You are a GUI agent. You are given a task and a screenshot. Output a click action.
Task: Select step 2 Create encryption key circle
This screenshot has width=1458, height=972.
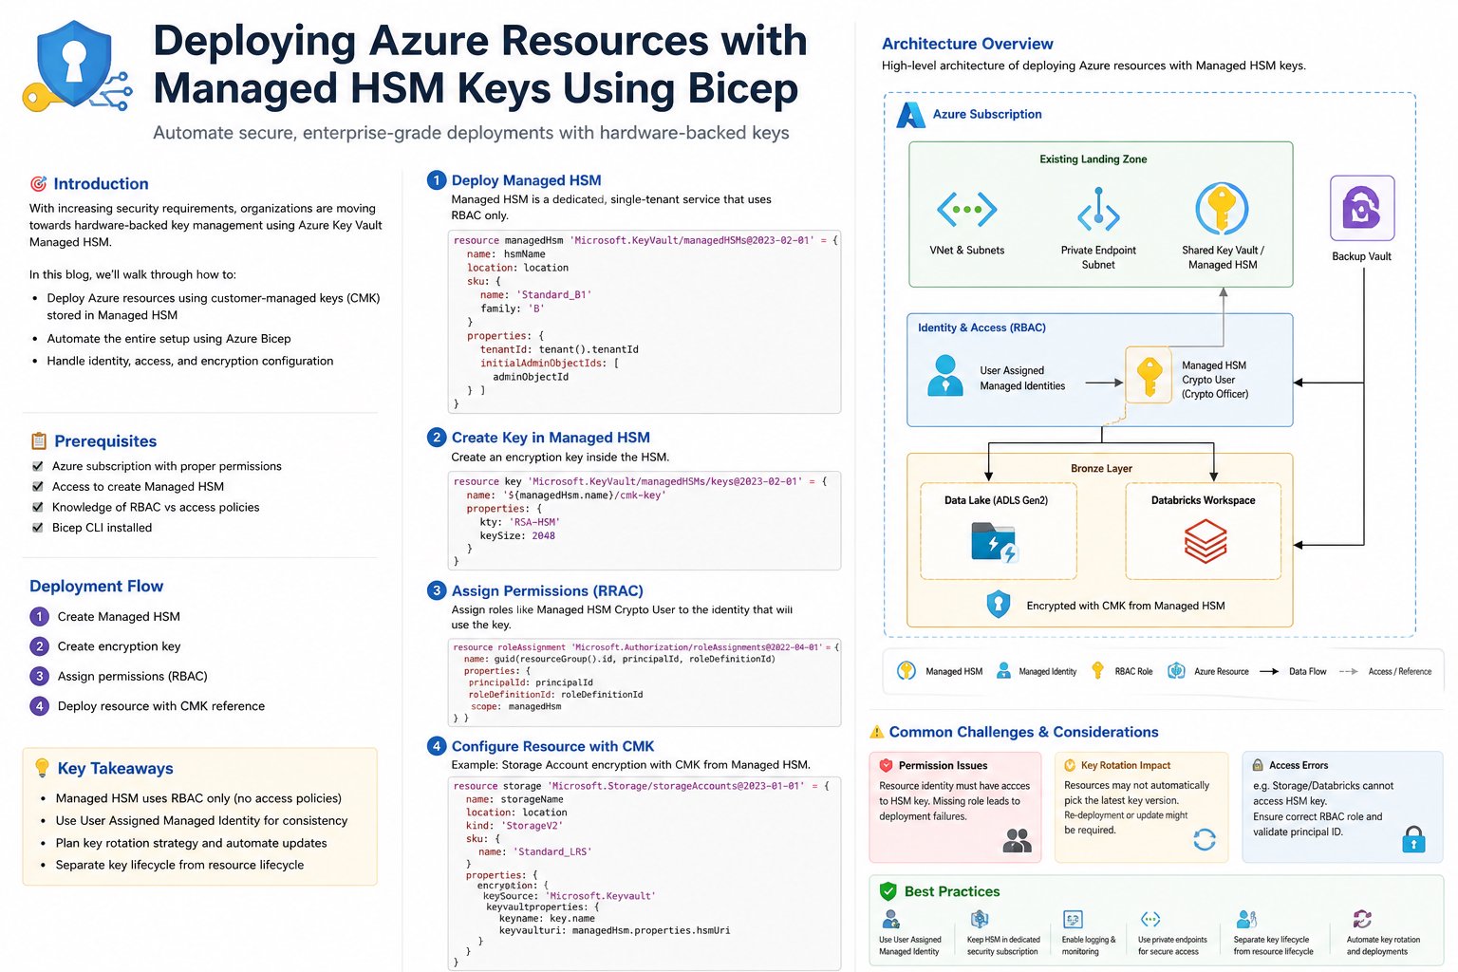(x=39, y=646)
